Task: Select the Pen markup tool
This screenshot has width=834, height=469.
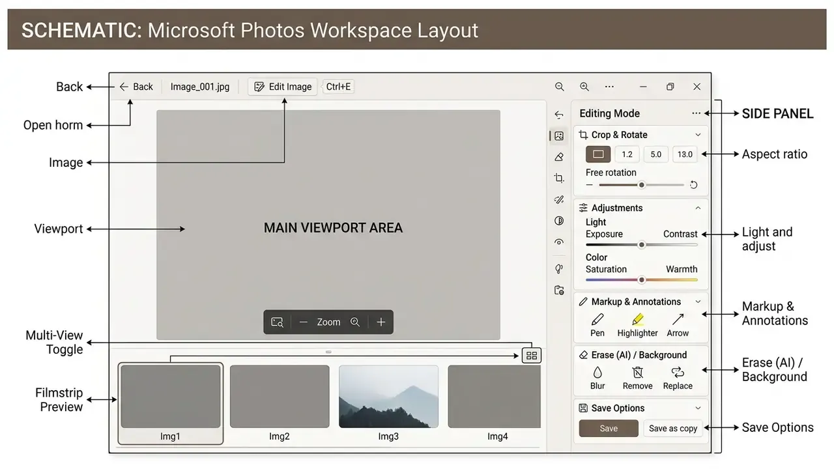Action: [597, 325]
